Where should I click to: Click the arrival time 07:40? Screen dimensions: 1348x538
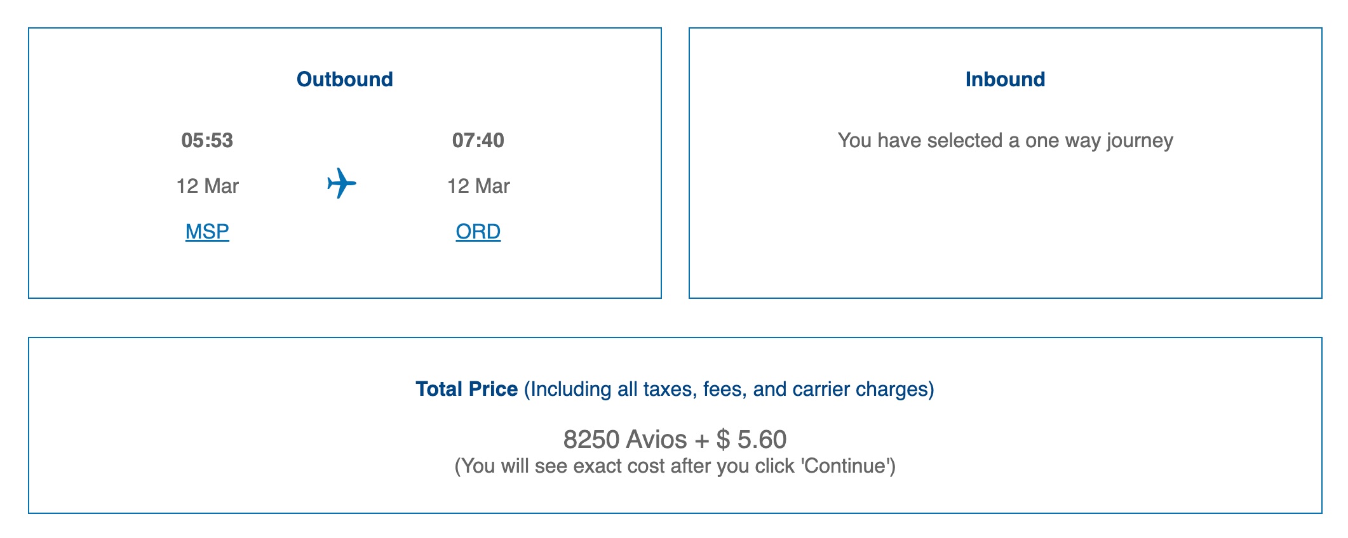pyautogui.click(x=479, y=141)
